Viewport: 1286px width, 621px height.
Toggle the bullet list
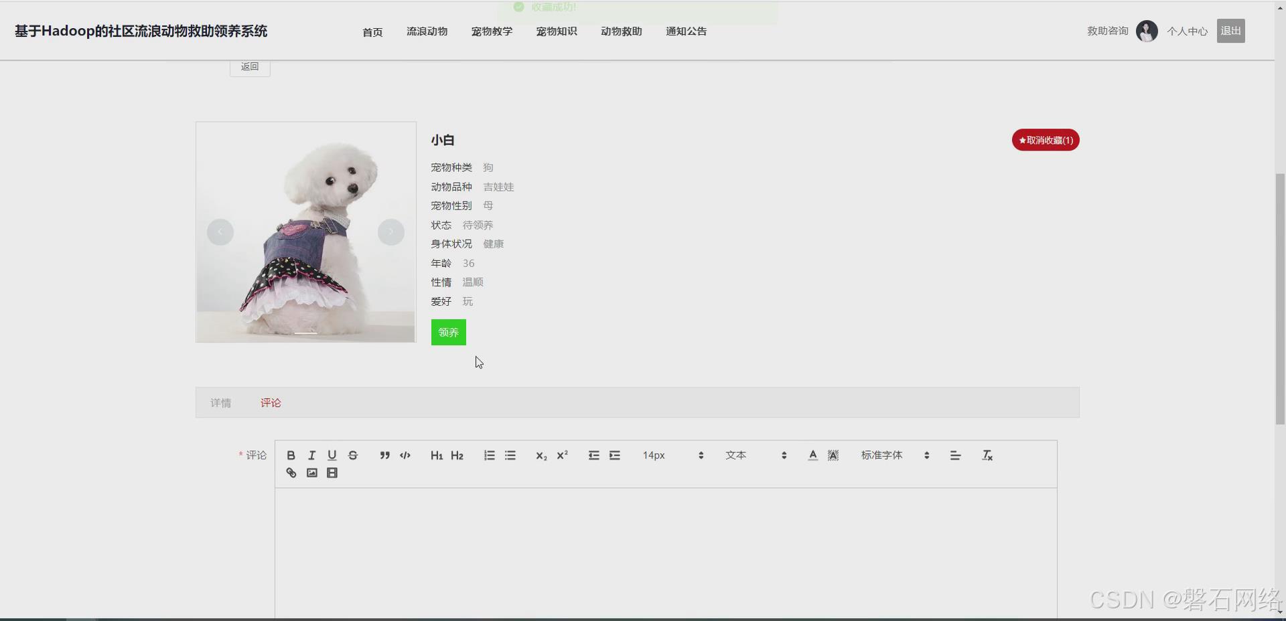point(510,455)
